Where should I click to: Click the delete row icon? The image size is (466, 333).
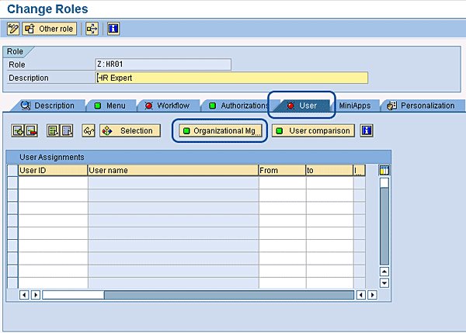point(31,130)
